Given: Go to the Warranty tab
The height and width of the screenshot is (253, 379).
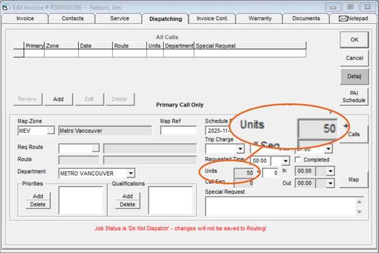Looking at the screenshot, I should pyautogui.click(x=259, y=19).
